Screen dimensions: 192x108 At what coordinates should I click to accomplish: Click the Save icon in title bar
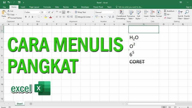(x=4, y=2)
